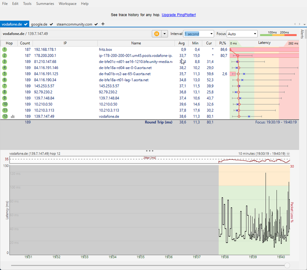Click the Jitter (ms) graph label
This screenshot has height=270, width=307.
point(150,158)
